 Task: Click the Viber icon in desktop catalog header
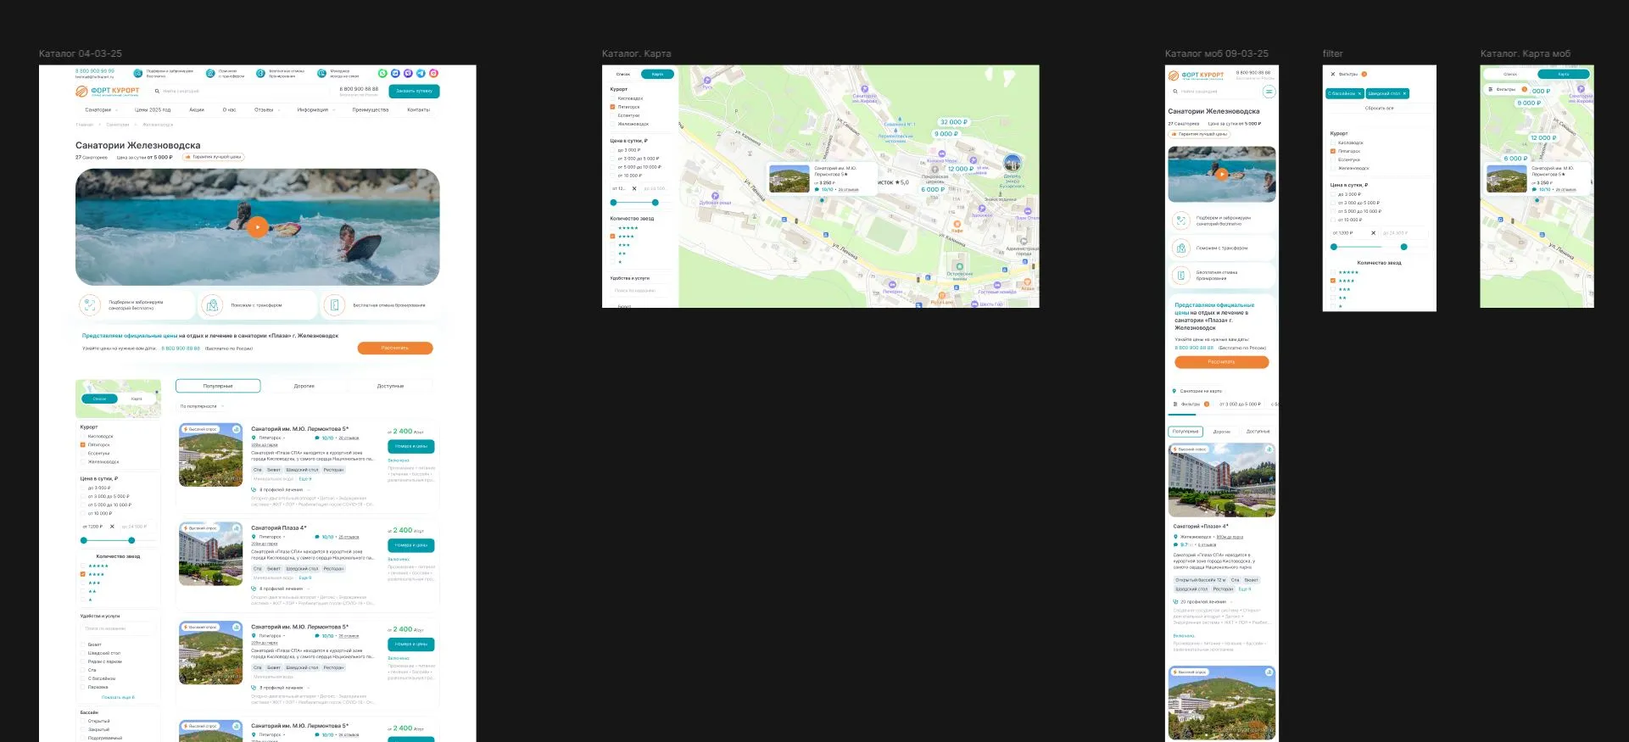408,73
